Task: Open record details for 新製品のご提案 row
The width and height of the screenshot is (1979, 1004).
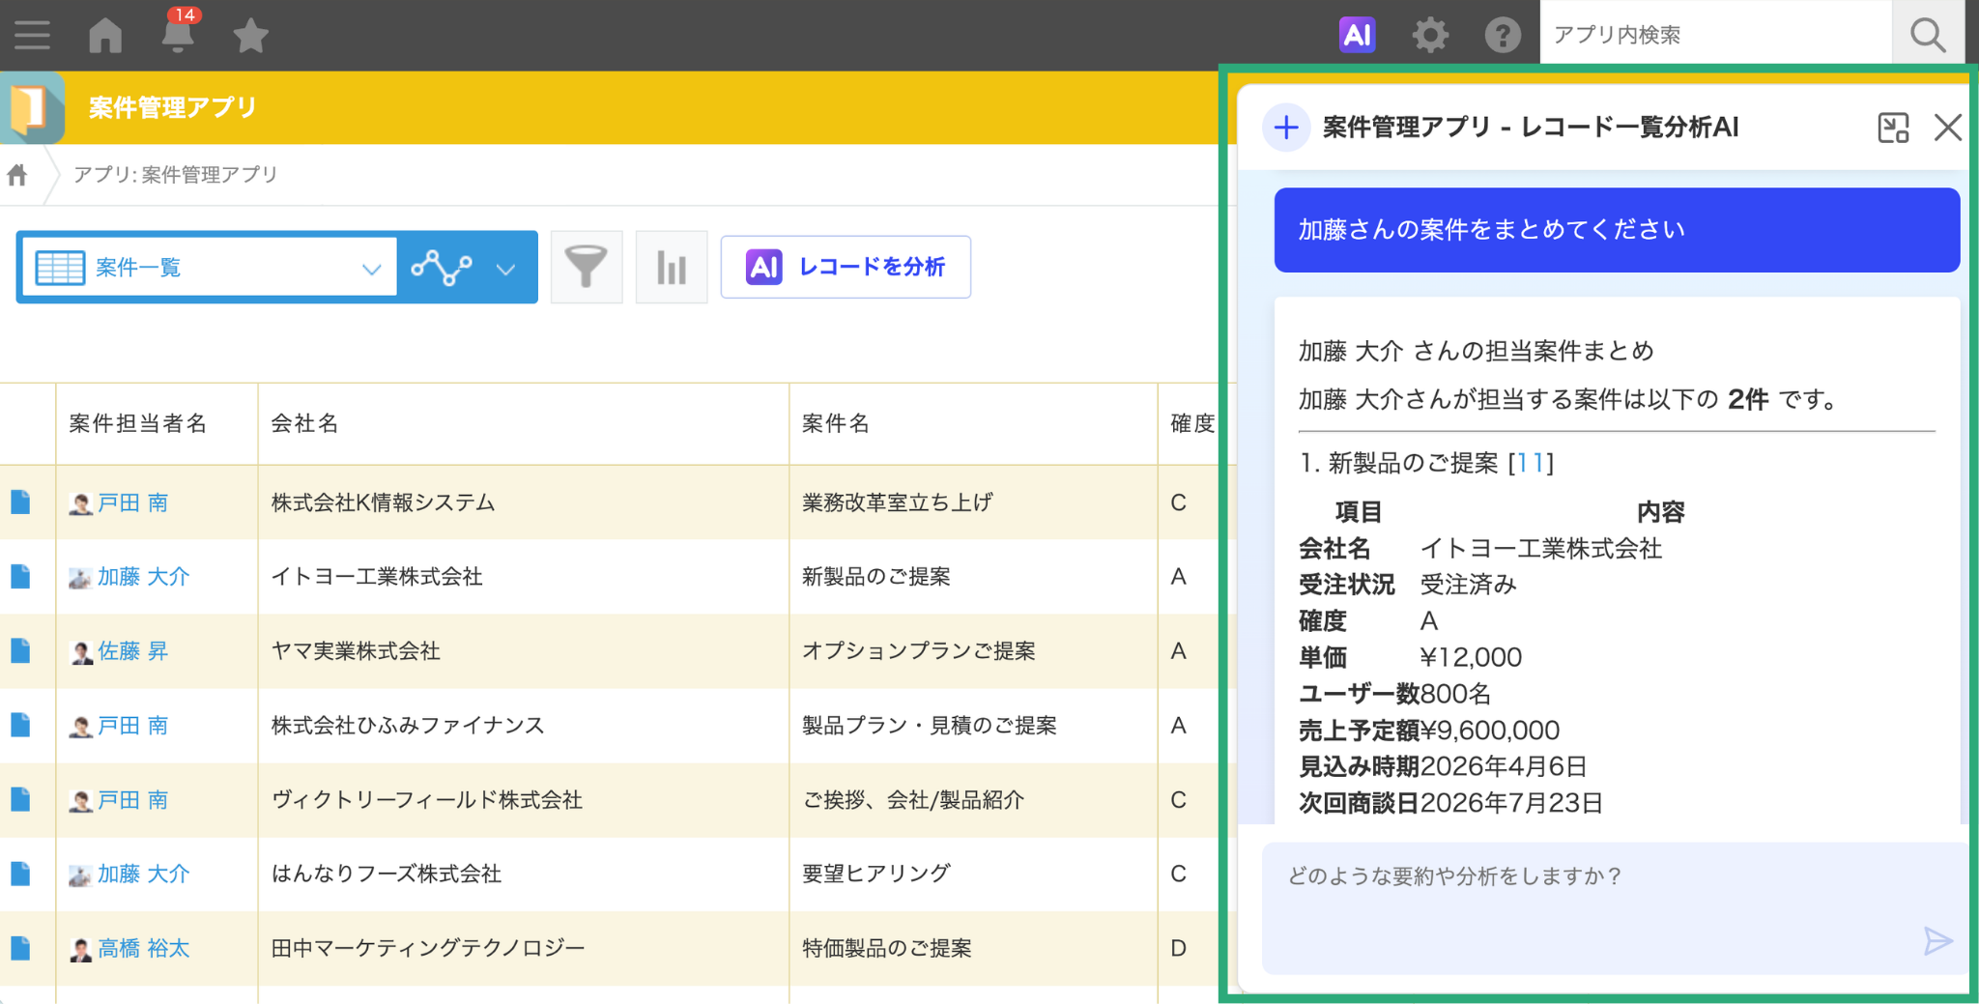Action: pos(20,577)
